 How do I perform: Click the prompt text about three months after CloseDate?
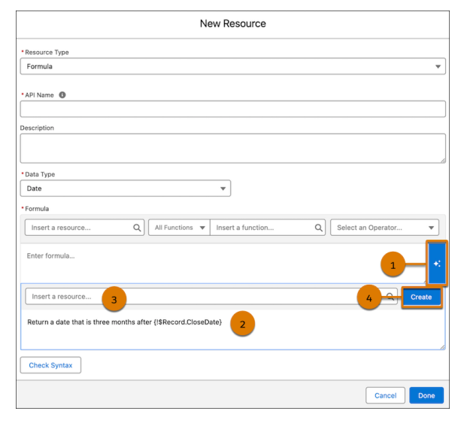(124, 322)
